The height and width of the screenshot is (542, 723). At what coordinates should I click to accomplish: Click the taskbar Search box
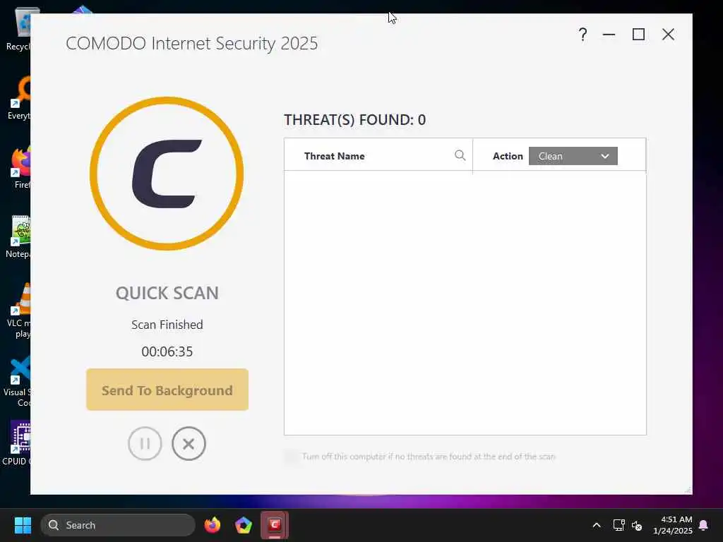118,525
